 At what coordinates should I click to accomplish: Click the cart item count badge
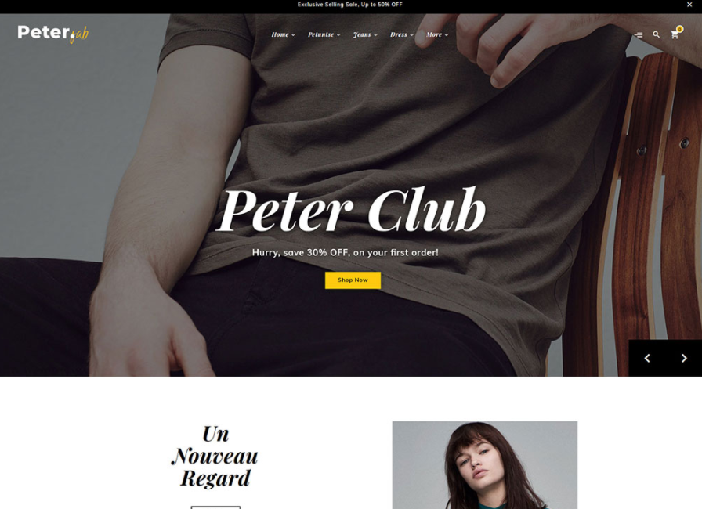coord(679,29)
